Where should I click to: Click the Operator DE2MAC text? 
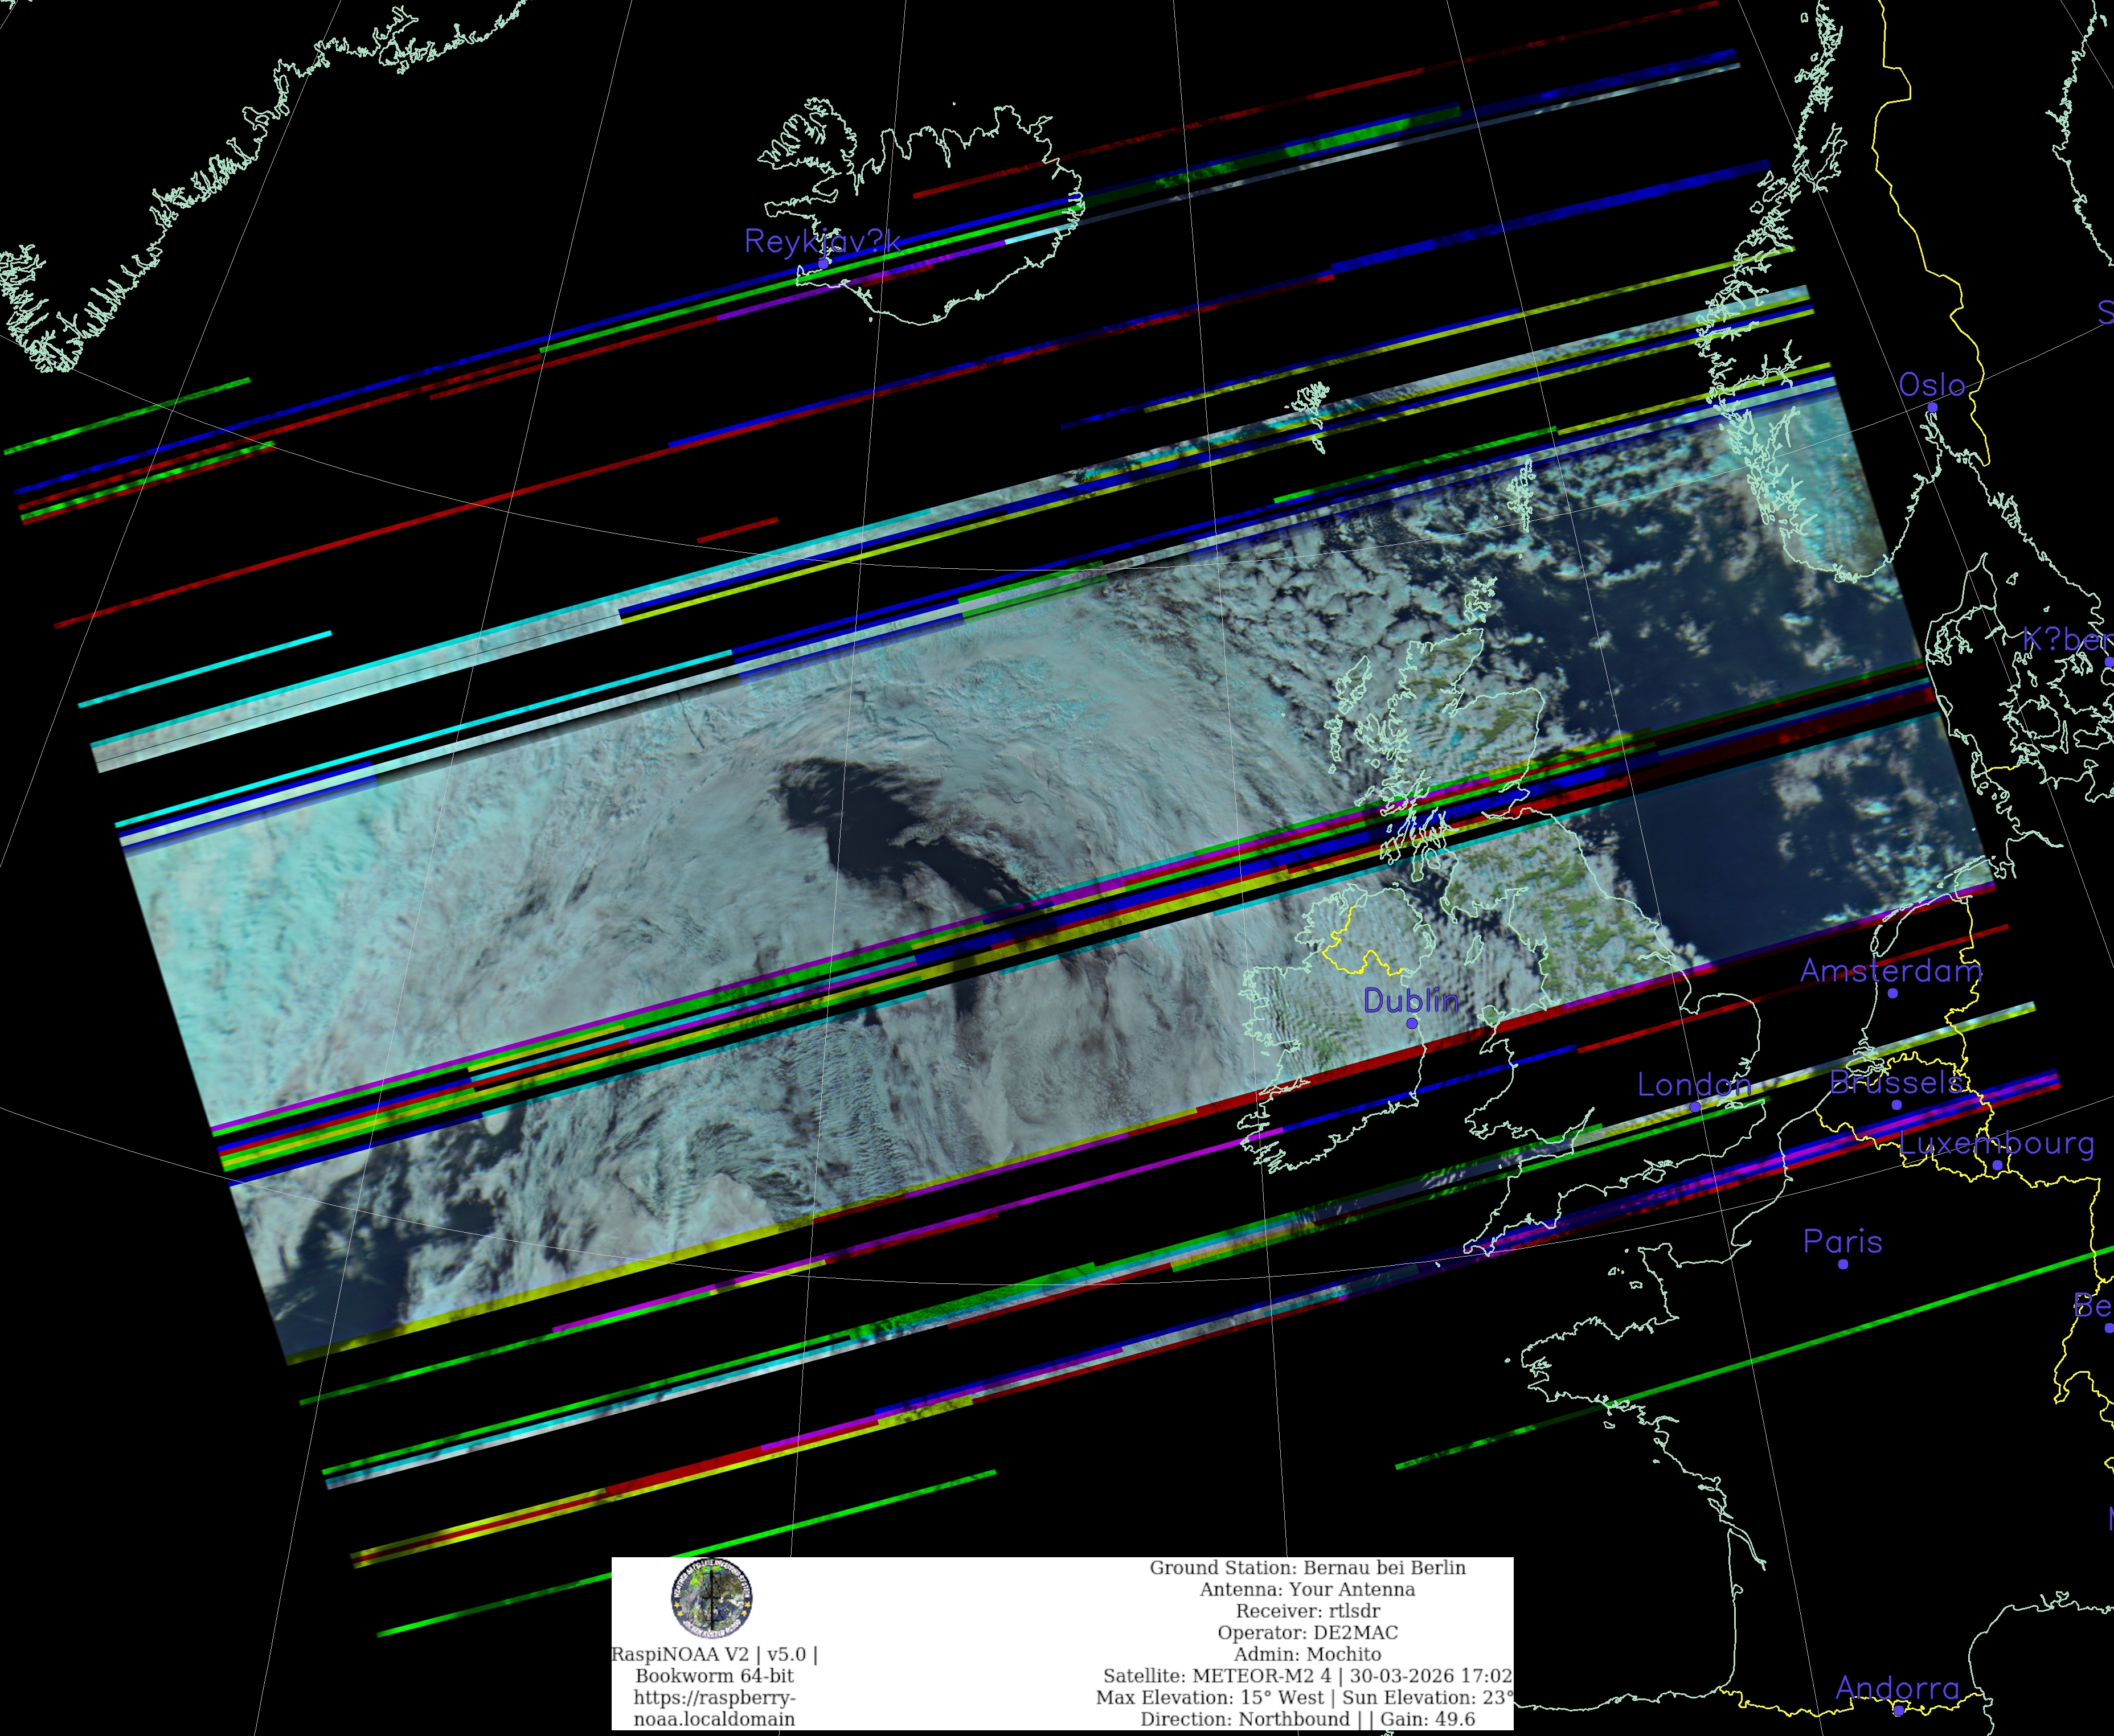point(1307,1633)
